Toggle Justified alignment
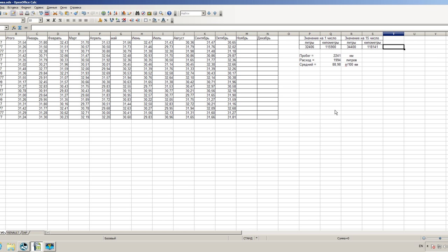448x252 pixels. coord(86,20)
